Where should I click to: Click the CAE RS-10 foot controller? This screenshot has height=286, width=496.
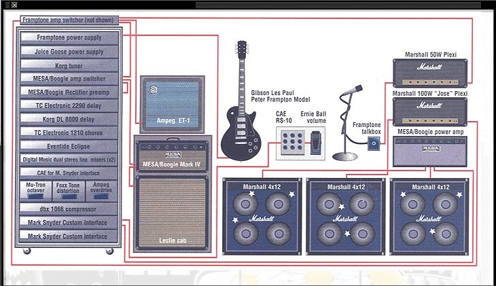(293, 143)
